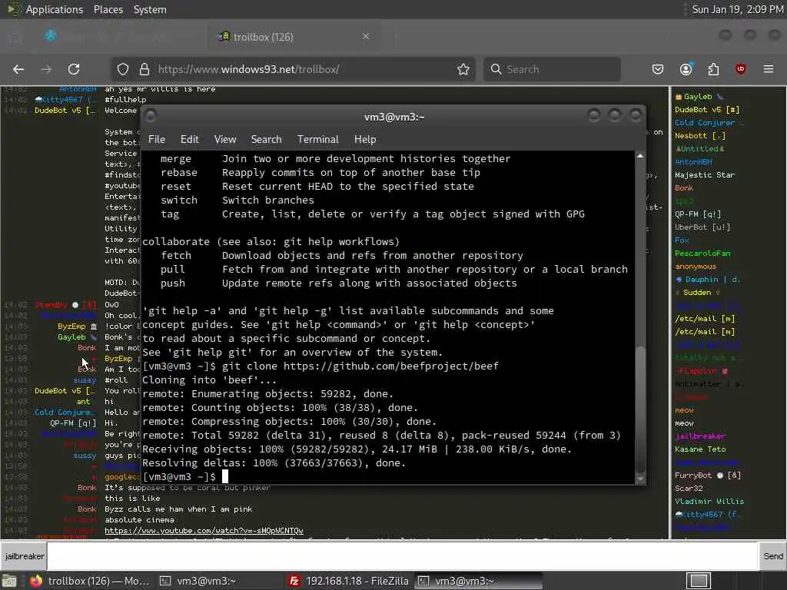Open the tracking protection shield icon

pos(123,69)
